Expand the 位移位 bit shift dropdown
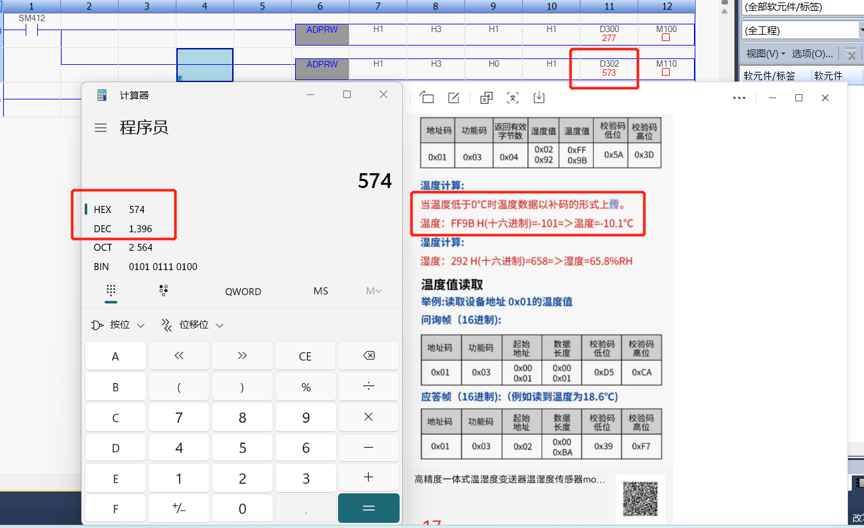The width and height of the screenshot is (864, 528). (192, 325)
